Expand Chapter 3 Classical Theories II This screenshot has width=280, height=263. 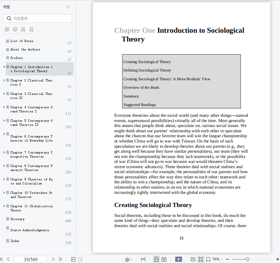pyautogui.click(x=4, y=94)
